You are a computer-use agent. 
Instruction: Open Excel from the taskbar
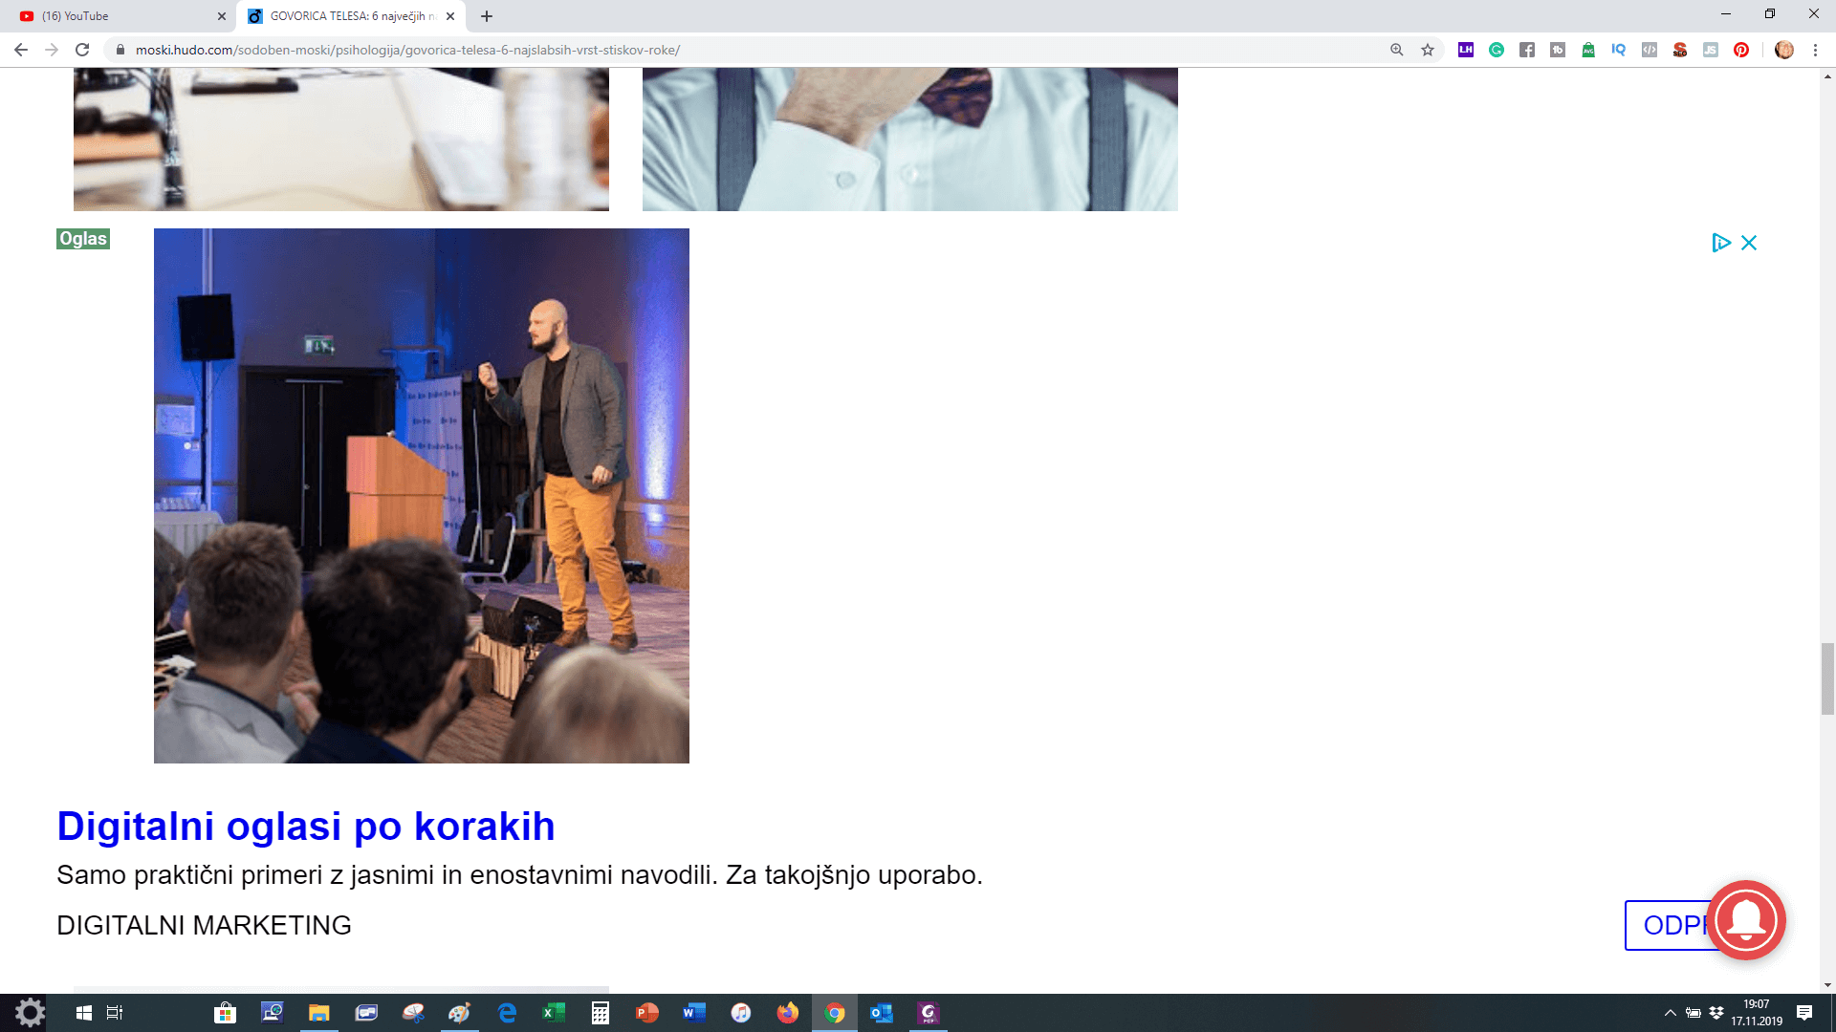[x=554, y=1013]
